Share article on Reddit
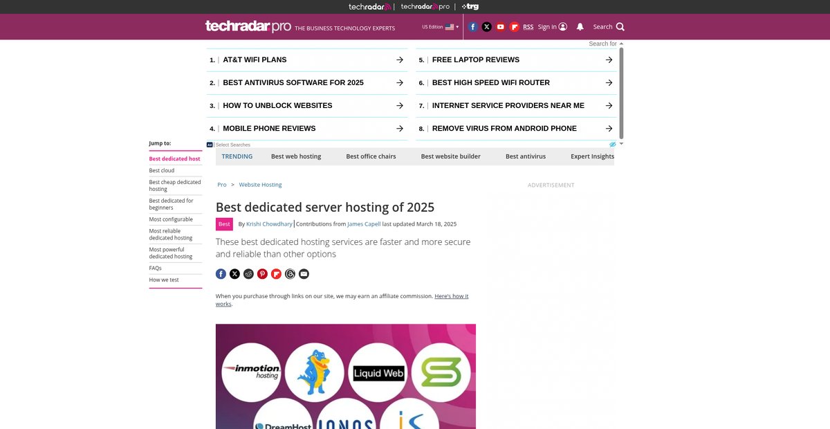This screenshot has height=429, width=830. click(248, 274)
